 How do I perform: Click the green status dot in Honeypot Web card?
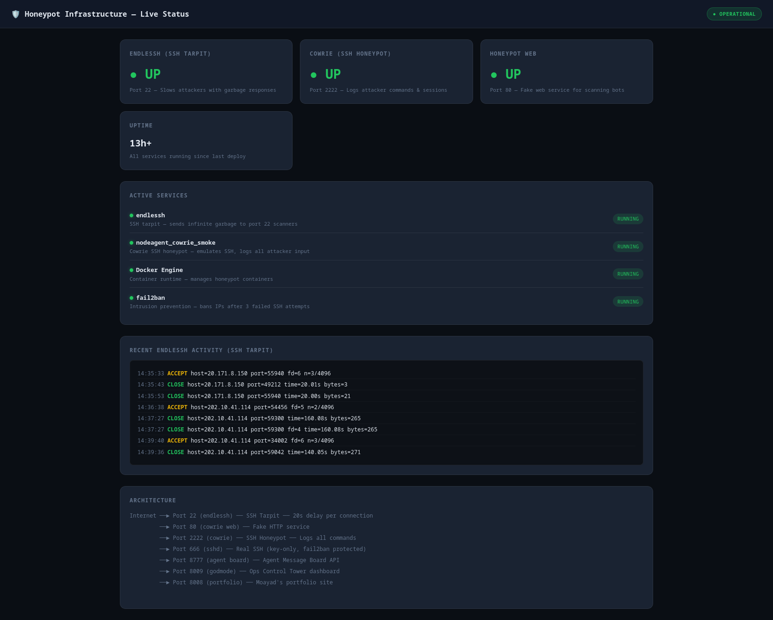tap(494, 75)
